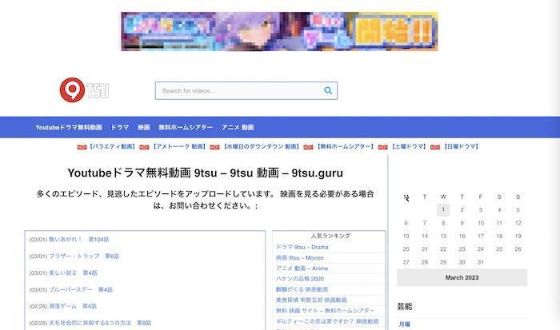Select 映画 in the blue nav bar

(x=143, y=127)
